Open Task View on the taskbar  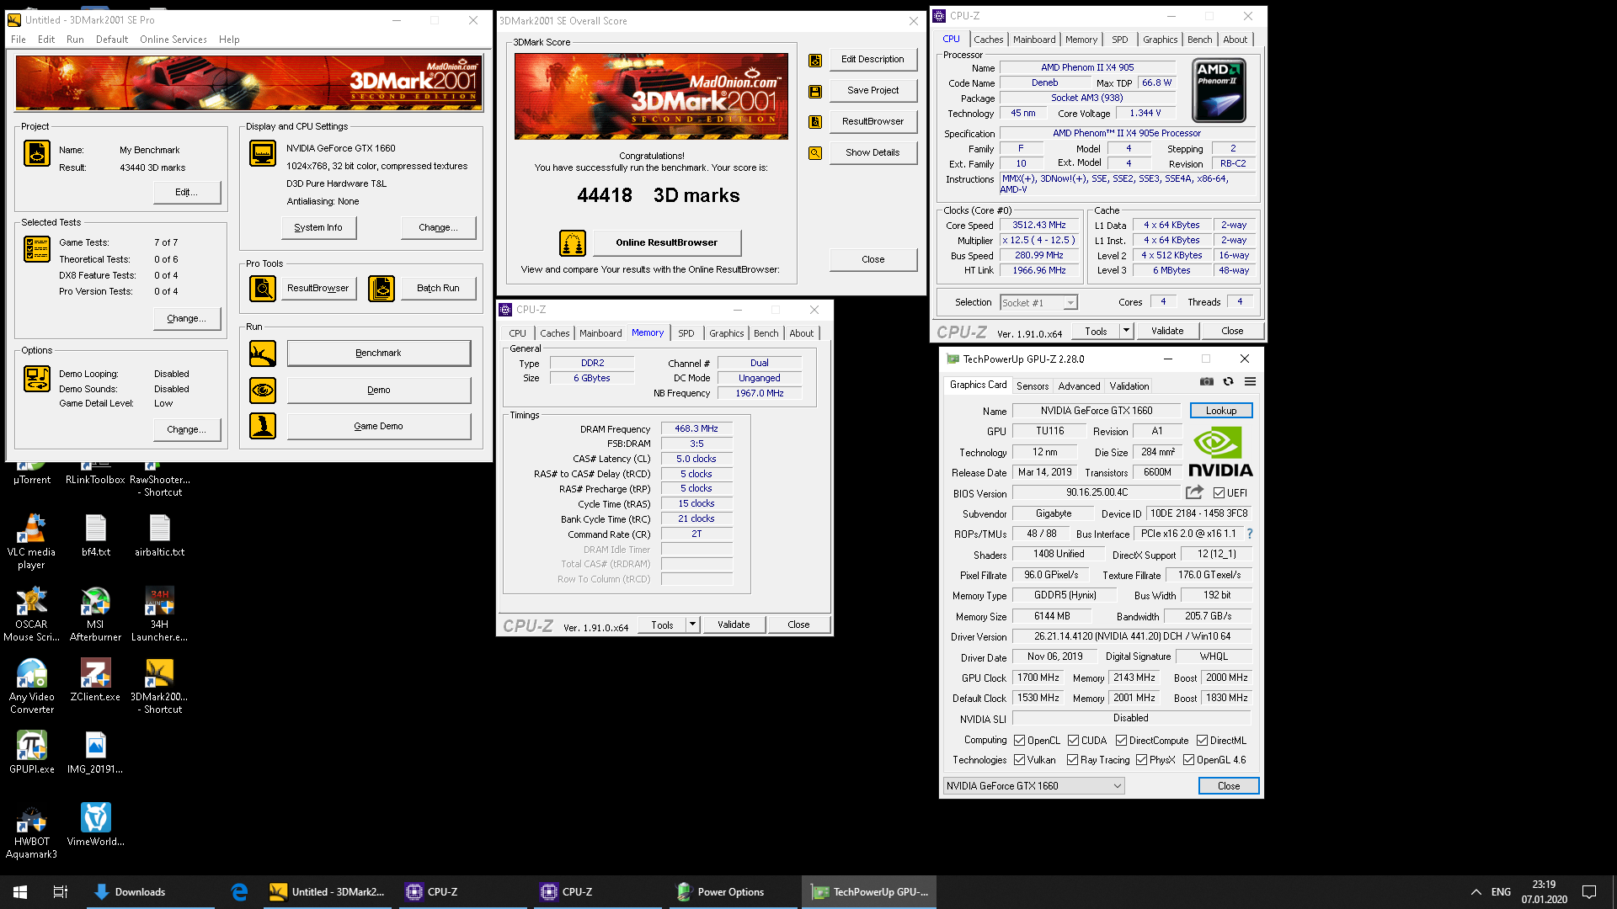click(61, 892)
